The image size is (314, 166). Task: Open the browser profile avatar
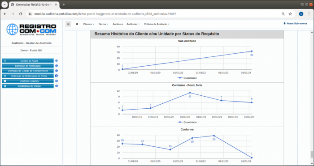pyautogui.click(x=301, y=14)
